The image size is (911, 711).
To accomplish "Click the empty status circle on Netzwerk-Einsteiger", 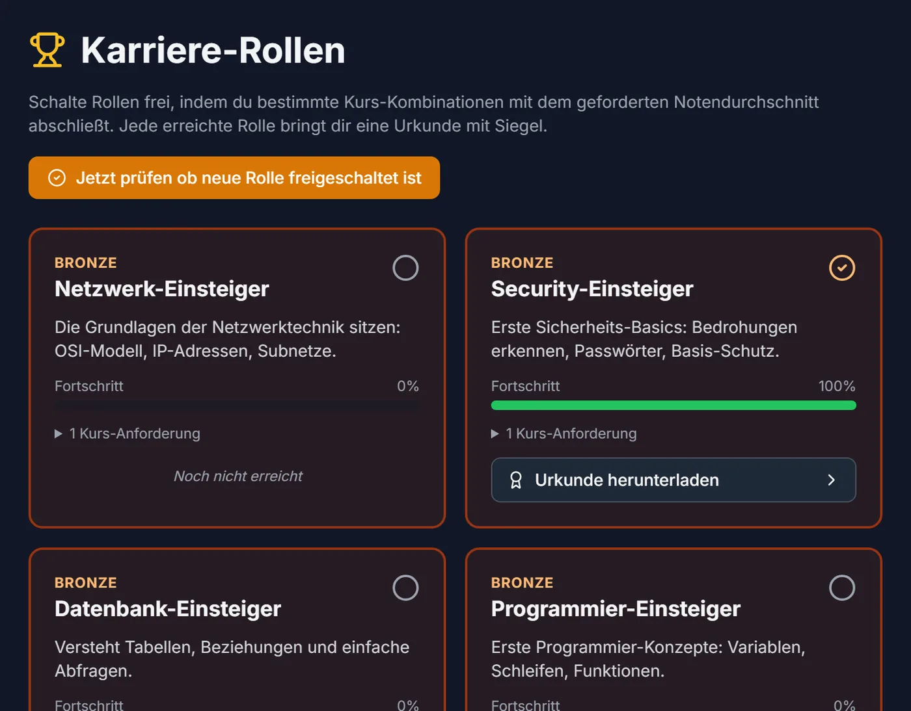I will (405, 268).
